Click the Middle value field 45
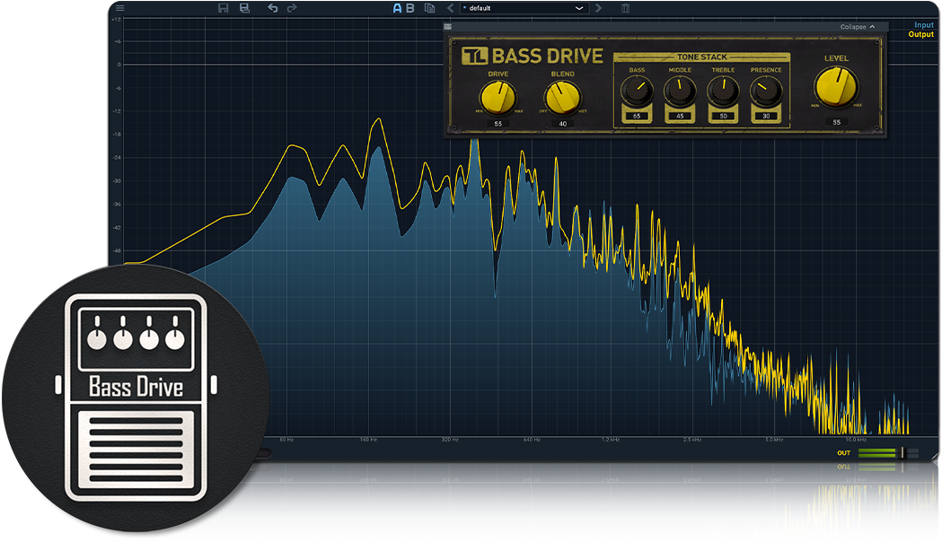942x542 pixels. [x=680, y=116]
